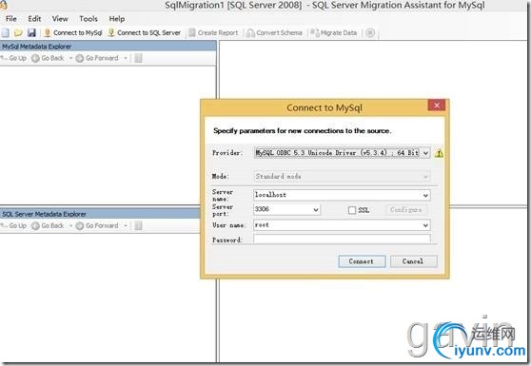Open the Provider driver dropdown
The image size is (531, 366).
coord(425,153)
